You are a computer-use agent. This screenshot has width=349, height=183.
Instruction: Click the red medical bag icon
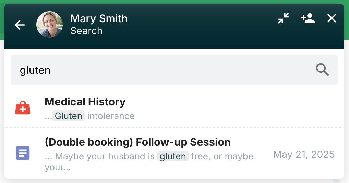tap(23, 108)
